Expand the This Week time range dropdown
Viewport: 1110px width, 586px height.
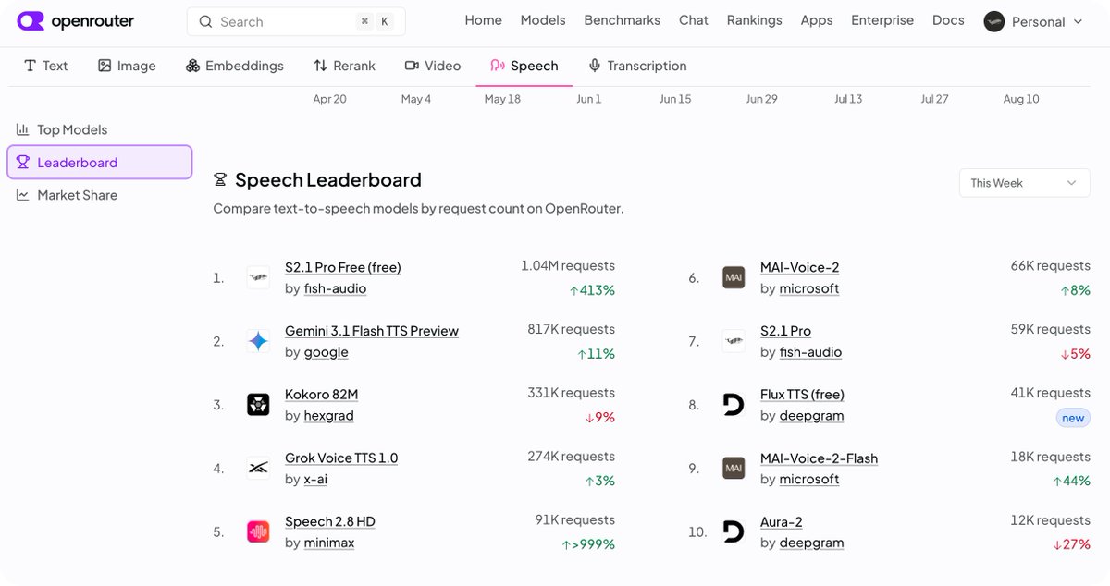(x=1024, y=183)
